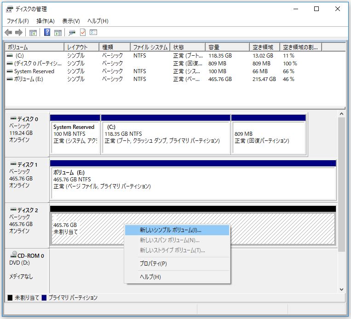The height and width of the screenshot is (319, 351).
Task: Click the 13.02 GB free space cell
Action: (x=263, y=56)
